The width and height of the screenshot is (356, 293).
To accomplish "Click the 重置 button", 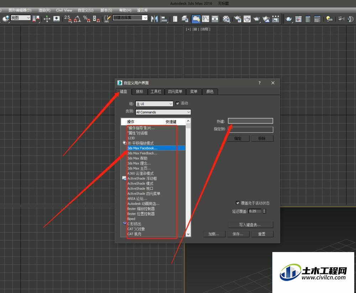I will [262, 234].
